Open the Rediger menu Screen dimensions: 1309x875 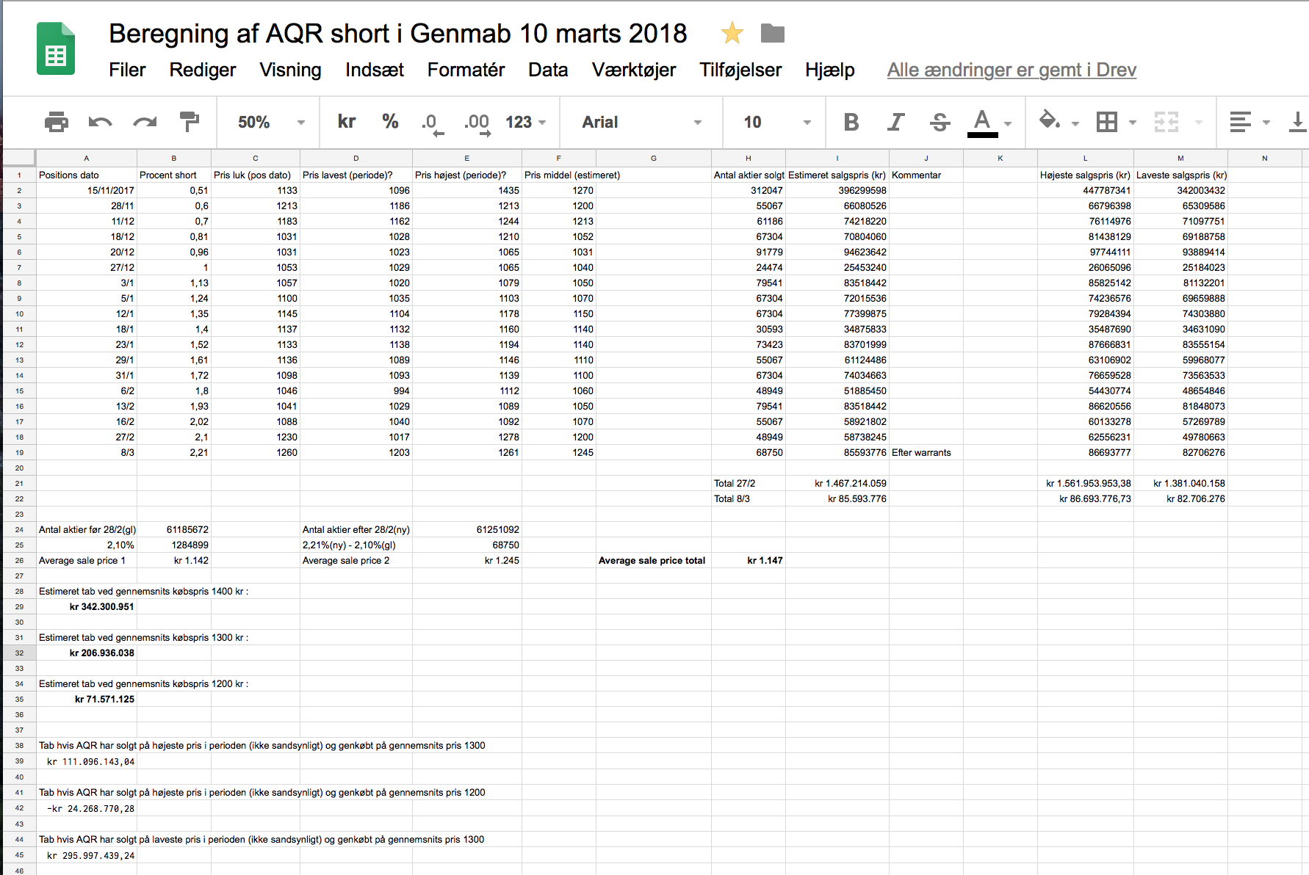coord(203,70)
